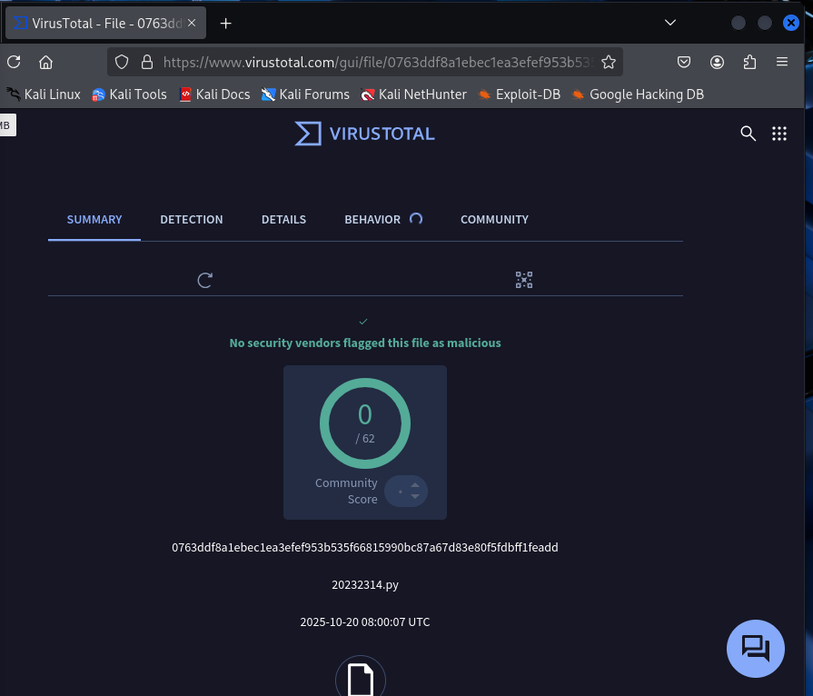Screen dimensions: 813x696
Task: Reanalyze the file with the circular arrow icon
Action: [x=204, y=280]
